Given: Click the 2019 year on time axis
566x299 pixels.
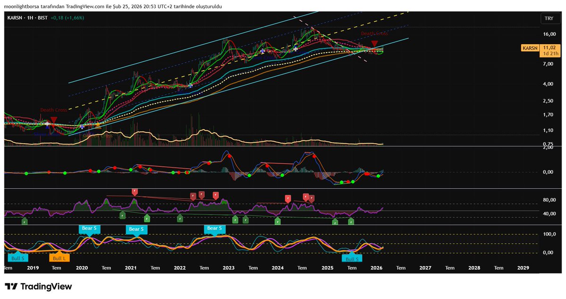Looking at the screenshot, I should coord(33,267).
